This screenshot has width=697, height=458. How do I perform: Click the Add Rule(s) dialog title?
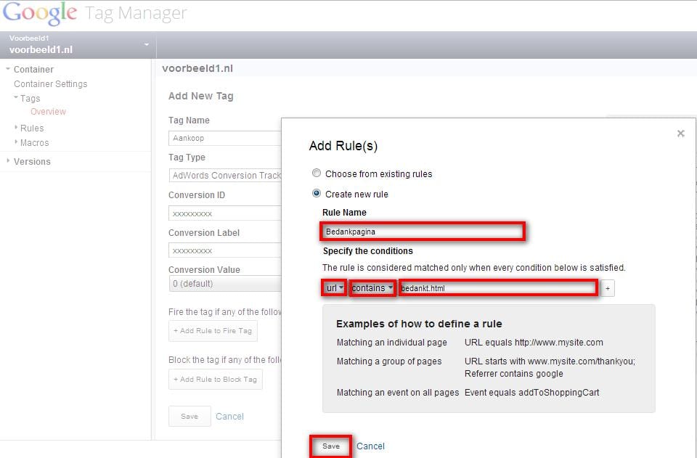tap(343, 146)
